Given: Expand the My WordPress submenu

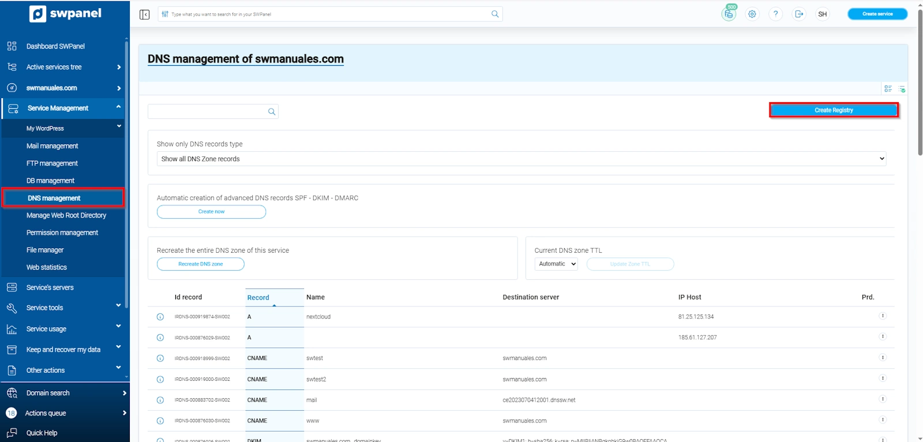Looking at the screenshot, I should [x=119, y=126].
